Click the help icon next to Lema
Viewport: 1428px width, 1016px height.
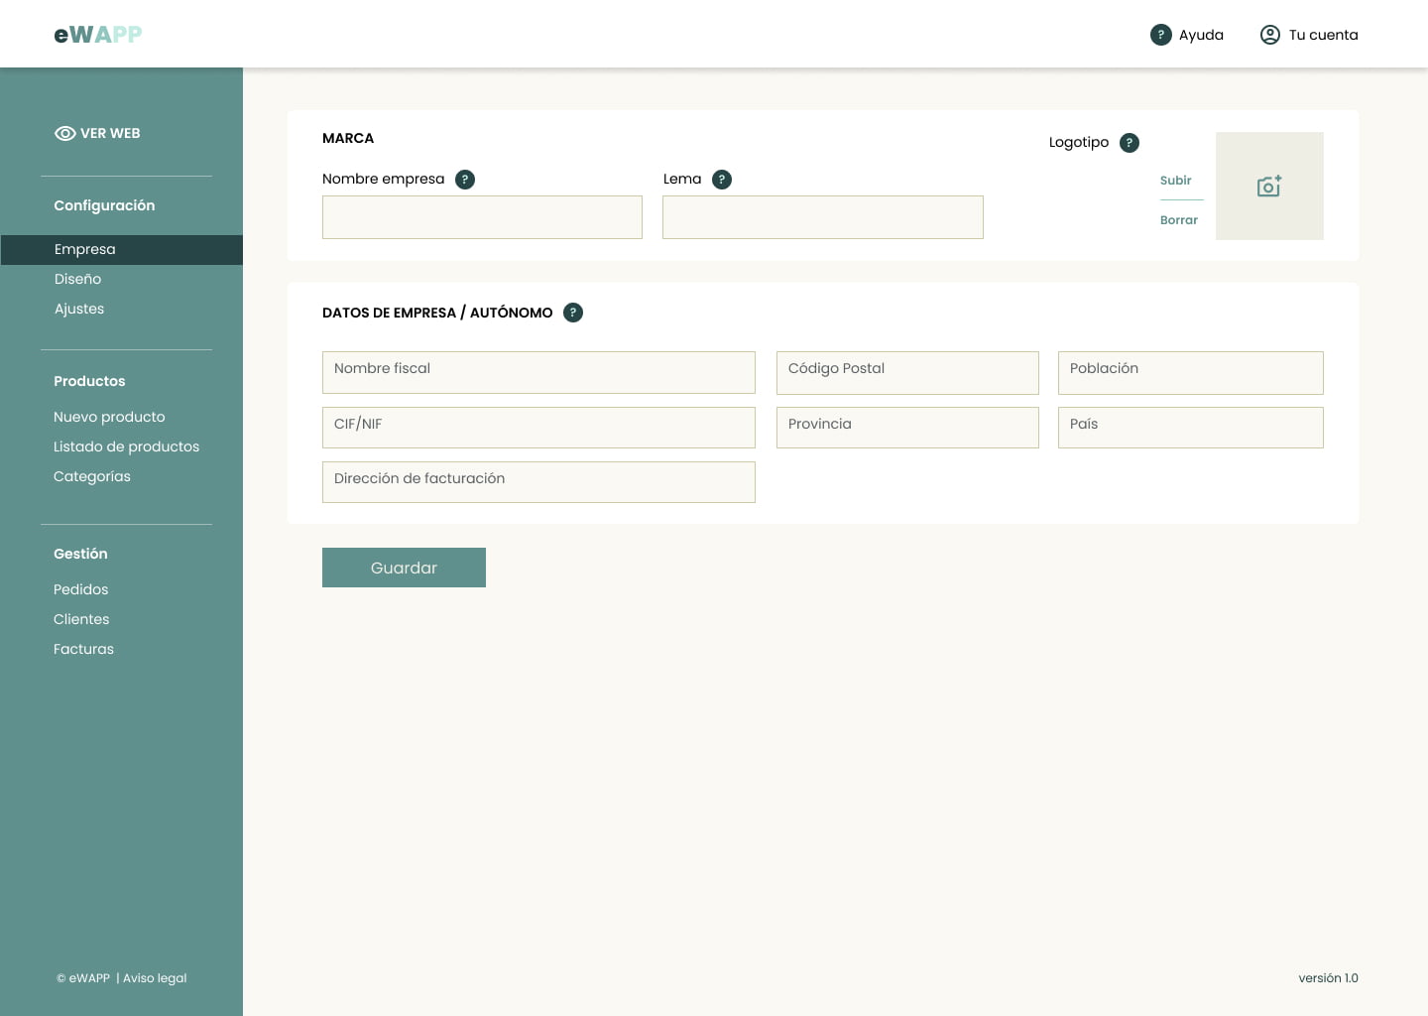[722, 180]
